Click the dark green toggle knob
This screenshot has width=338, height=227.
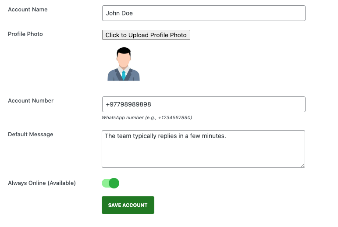114,183
